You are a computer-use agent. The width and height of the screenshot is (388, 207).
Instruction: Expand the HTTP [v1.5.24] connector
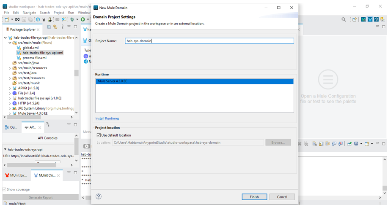point(10,103)
